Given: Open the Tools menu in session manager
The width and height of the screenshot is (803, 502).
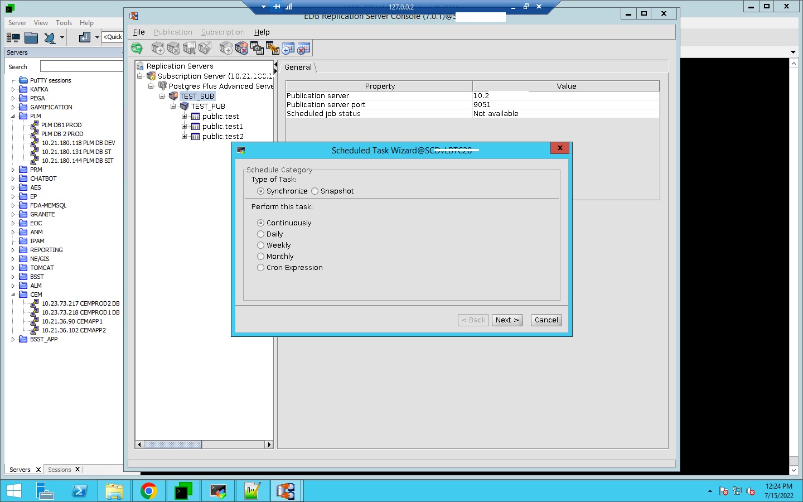Looking at the screenshot, I should (64, 23).
